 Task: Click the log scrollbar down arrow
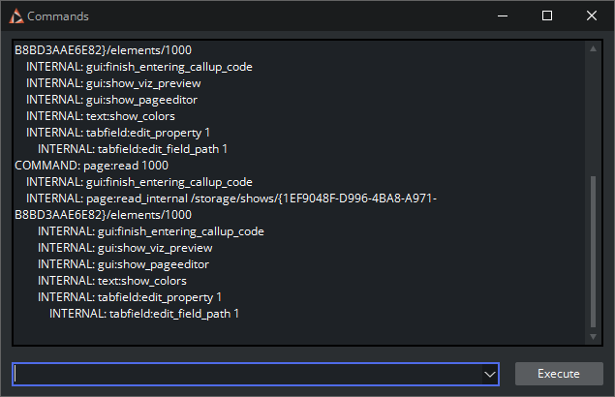(x=593, y=335)
